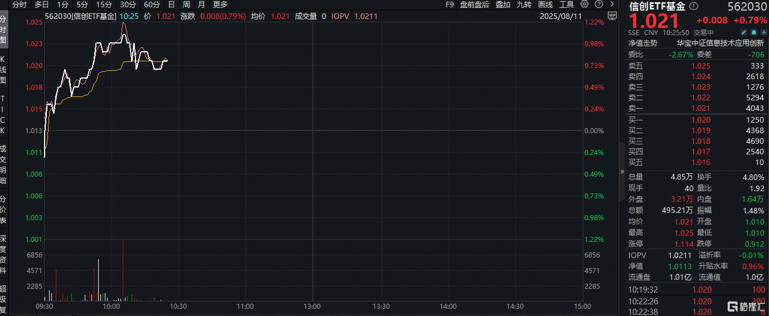The image size is (769, 316).
Task: Click the 升贴水率 0.96% value
Action: point(755,266)
